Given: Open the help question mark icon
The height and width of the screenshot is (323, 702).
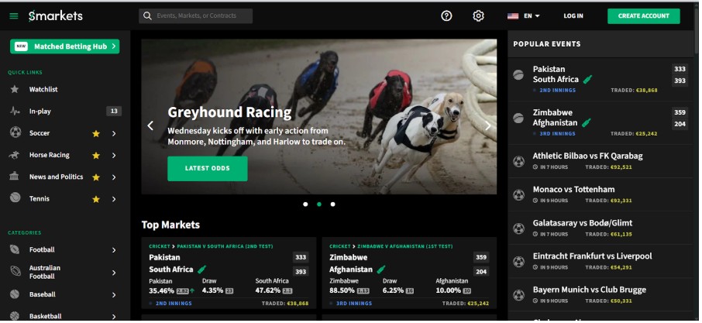Looking at the screenshot, I should point(446,15).
